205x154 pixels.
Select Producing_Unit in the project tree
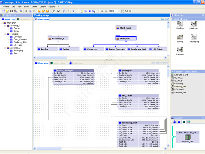click(20, 42)
